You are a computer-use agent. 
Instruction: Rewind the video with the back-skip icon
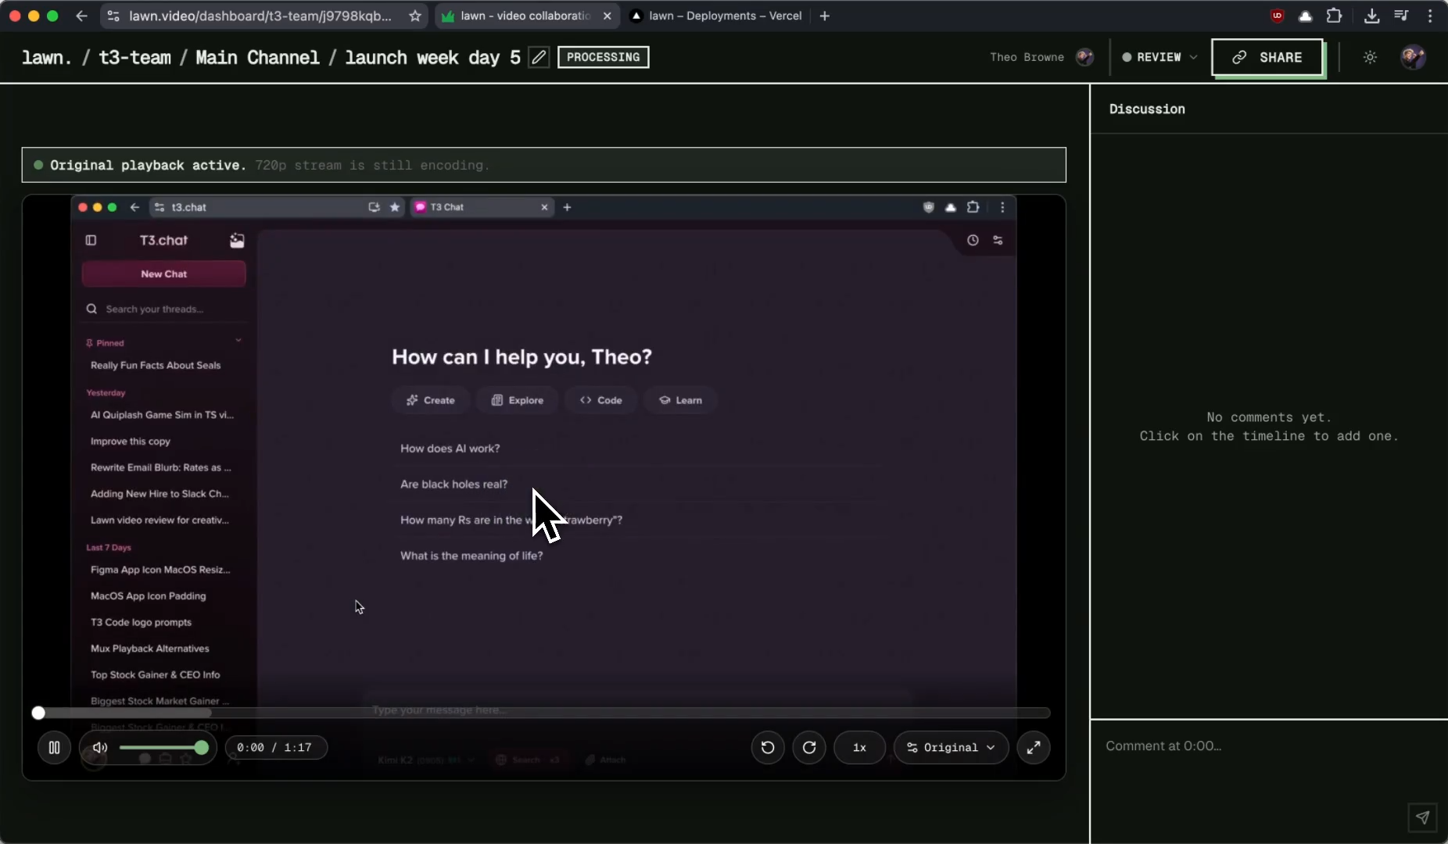click(767, 747)
